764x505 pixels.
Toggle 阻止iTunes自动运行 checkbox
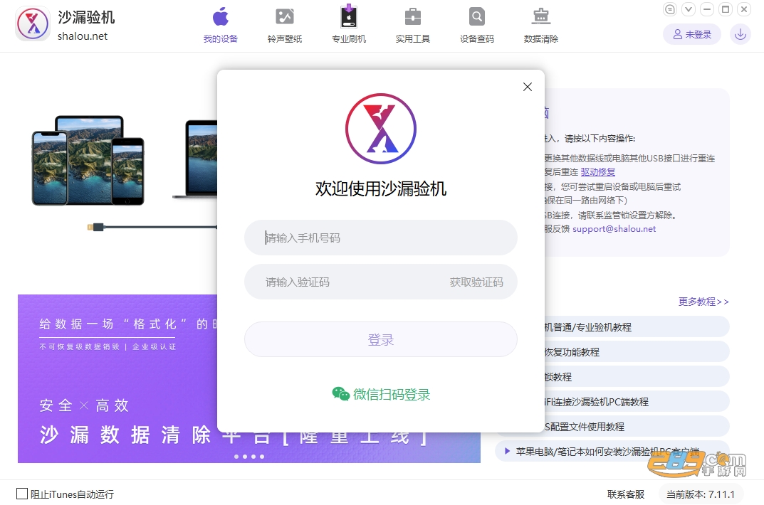[x=22, y=494]
